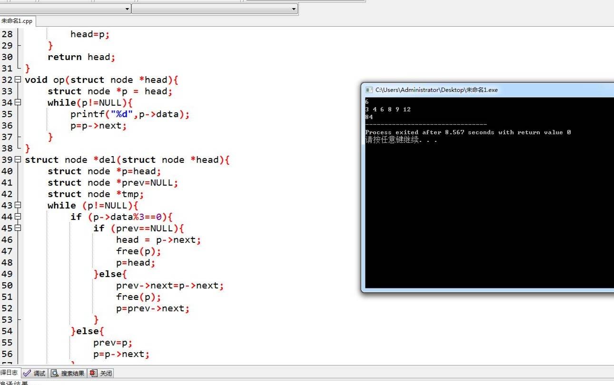This screenshot has width=614, height=385.
Task: Click 'if (prev==NULL){' line
Action: 139,228
